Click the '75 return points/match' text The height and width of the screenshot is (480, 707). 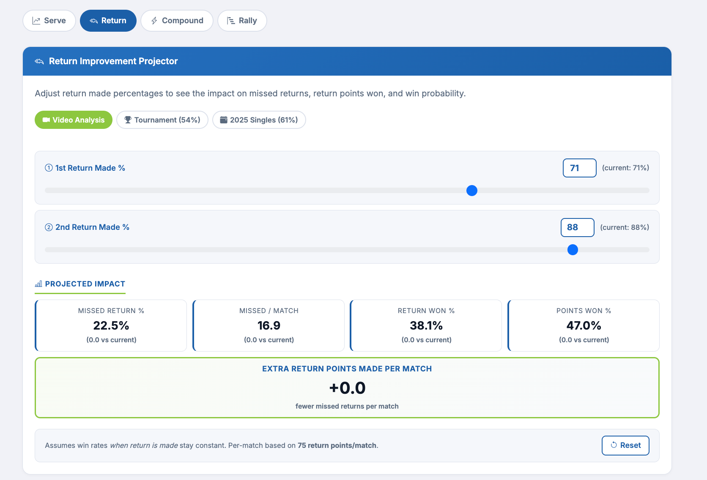pyautogui.click(x=337, y=445)
